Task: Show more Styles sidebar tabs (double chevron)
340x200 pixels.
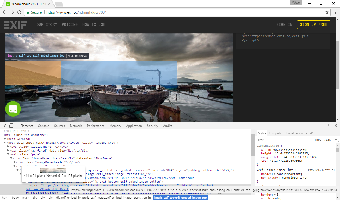Action: click(311, 133)
